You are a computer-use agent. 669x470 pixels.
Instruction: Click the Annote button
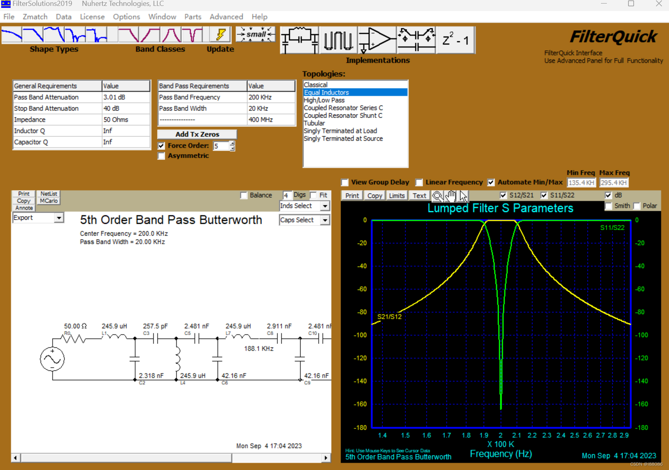click(x=24, y=208)
